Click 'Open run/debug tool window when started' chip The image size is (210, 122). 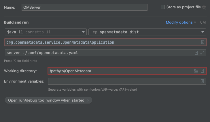pos(46,100)
